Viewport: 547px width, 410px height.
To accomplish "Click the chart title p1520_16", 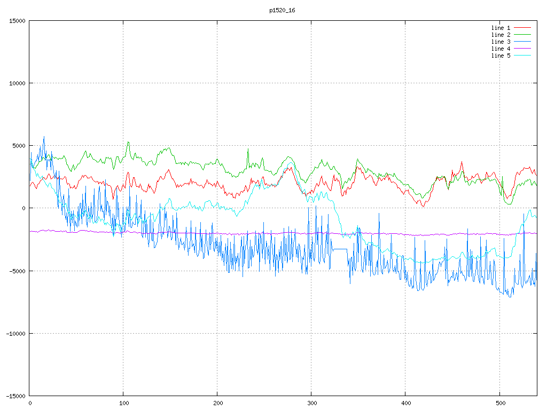I will pyautogui.click(x=282, y=11).
